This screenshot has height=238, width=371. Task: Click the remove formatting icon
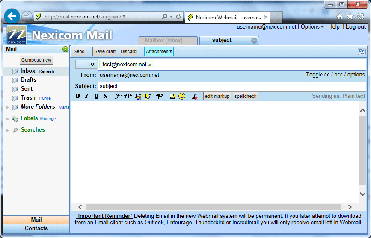pyautogui.click(x=195, y=97)
